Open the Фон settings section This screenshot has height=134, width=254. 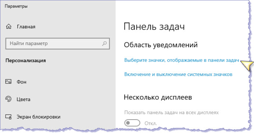coord(21,82)
